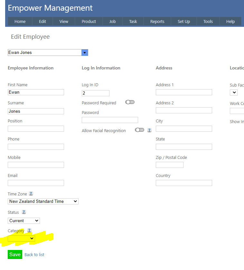Go to Home in navigation bar

pos(20,22)
